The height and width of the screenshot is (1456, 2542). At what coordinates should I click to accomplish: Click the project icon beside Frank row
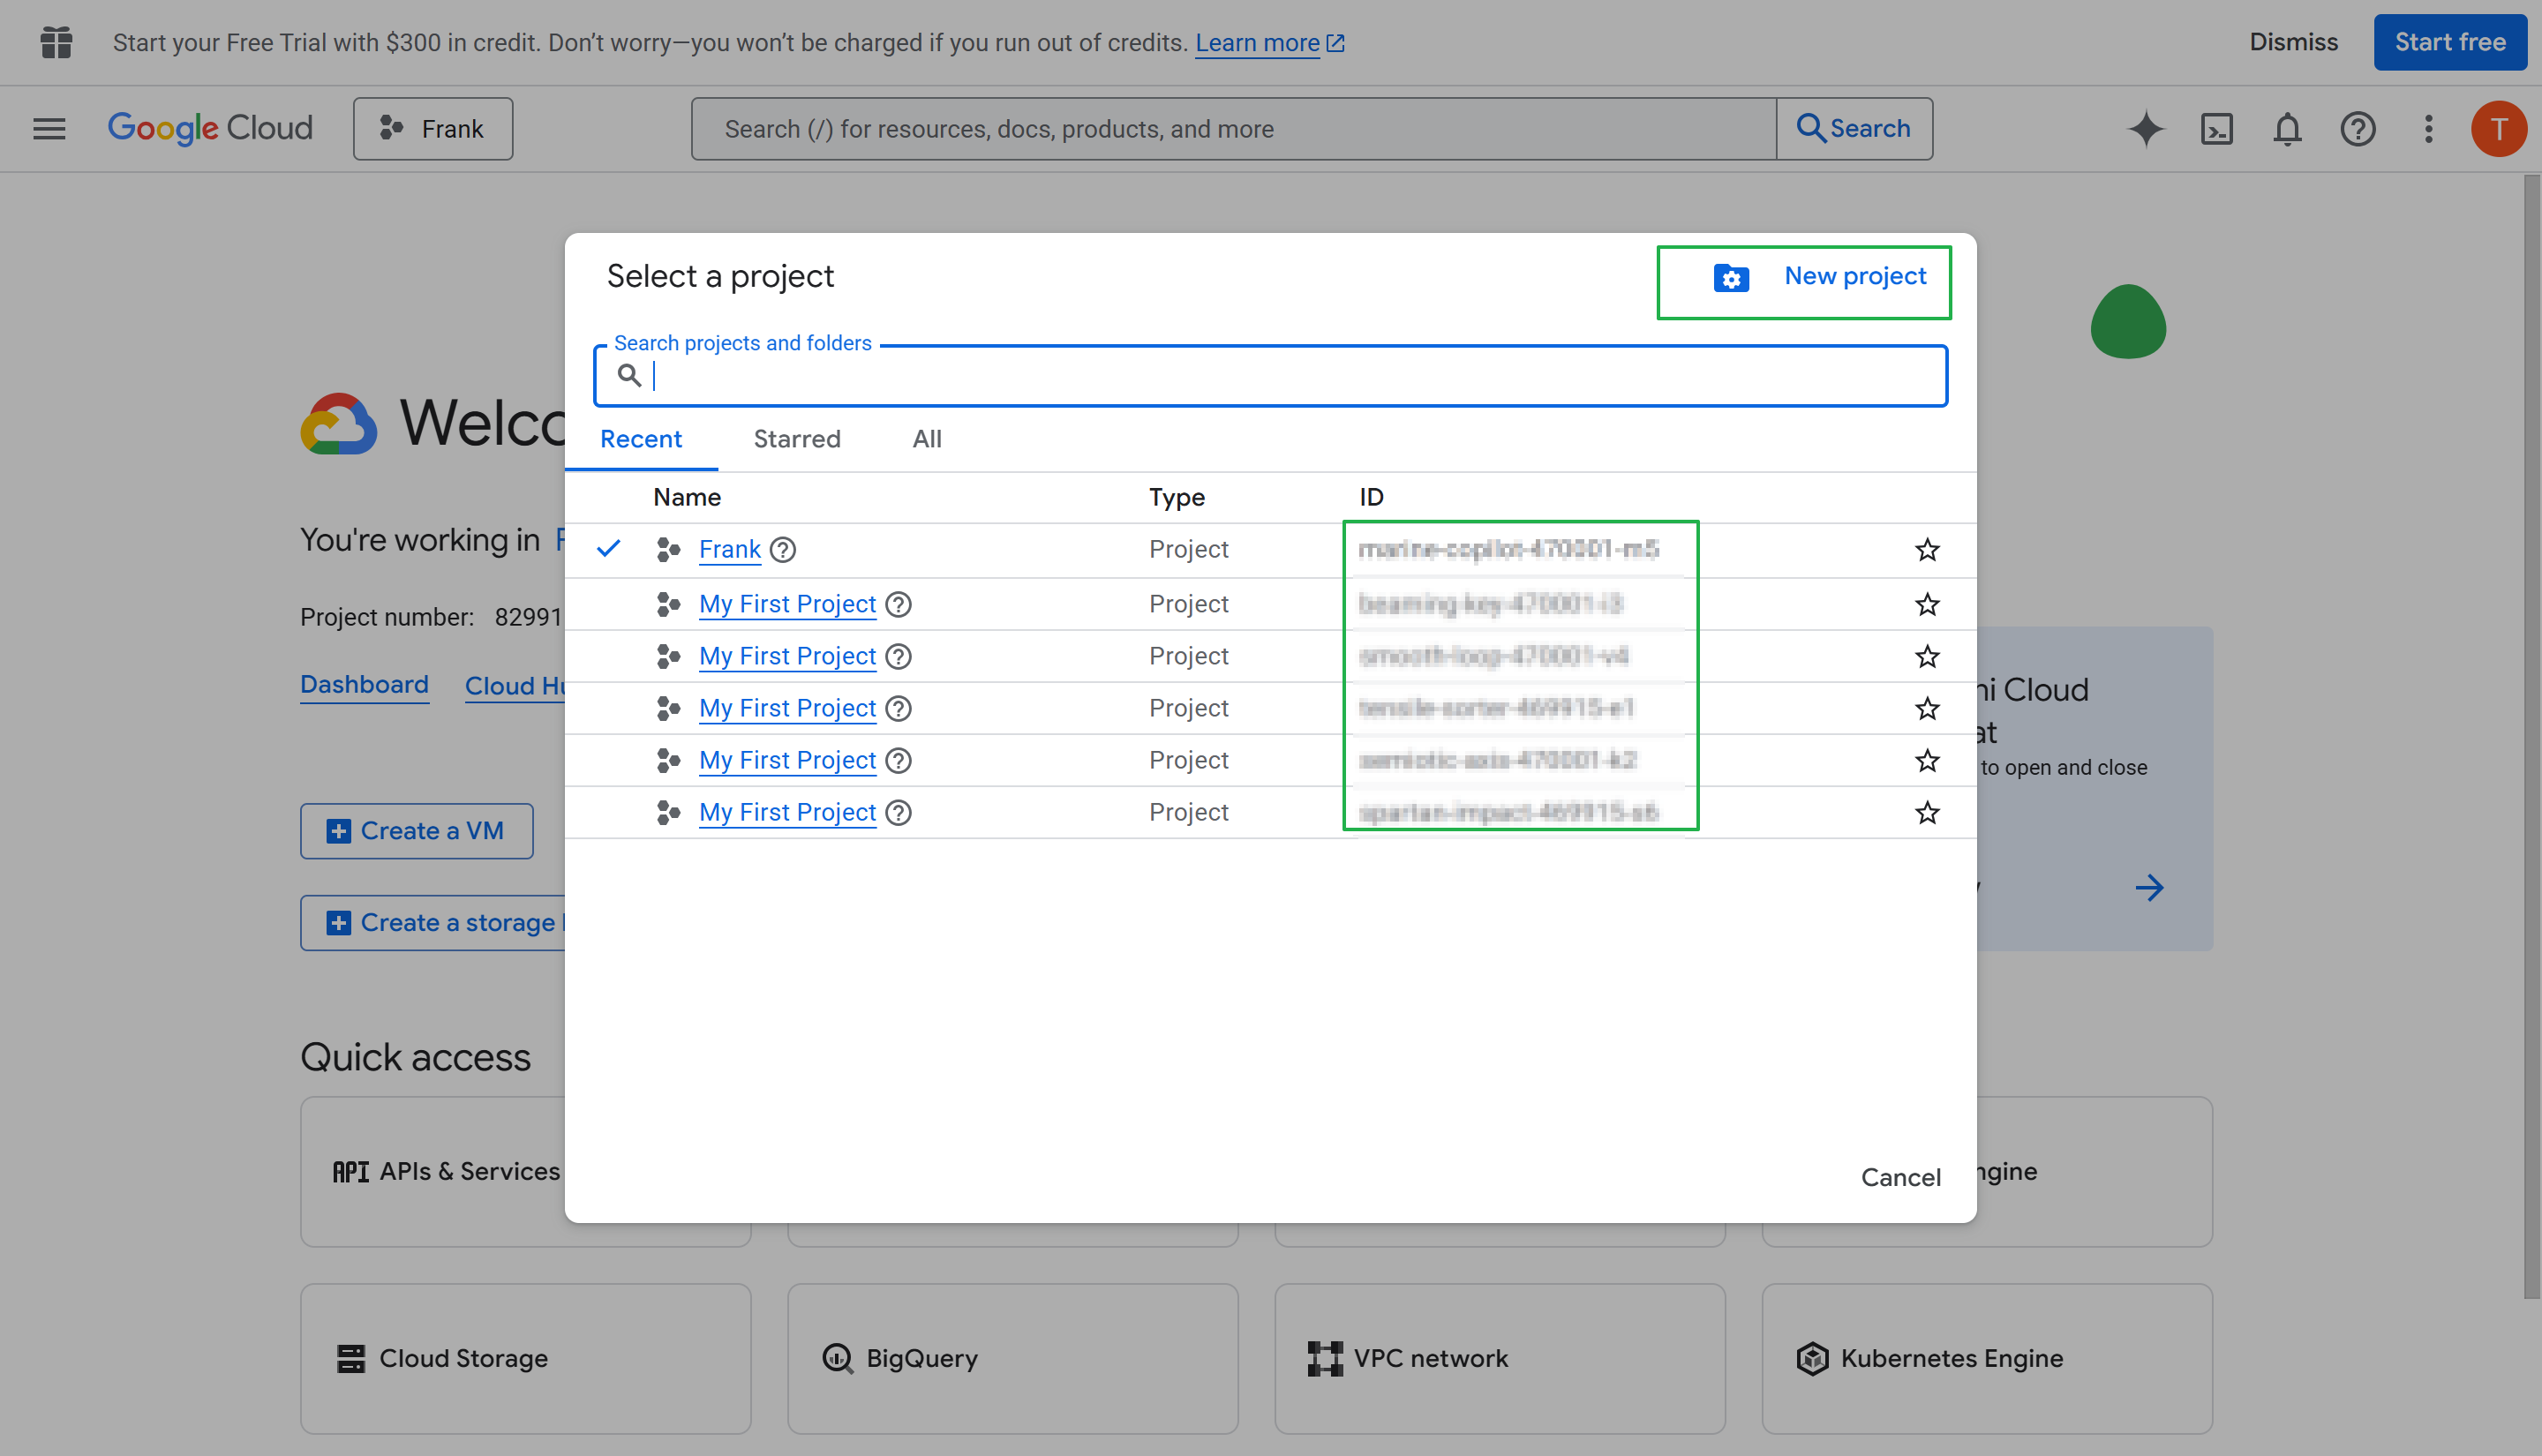[668, 550]
